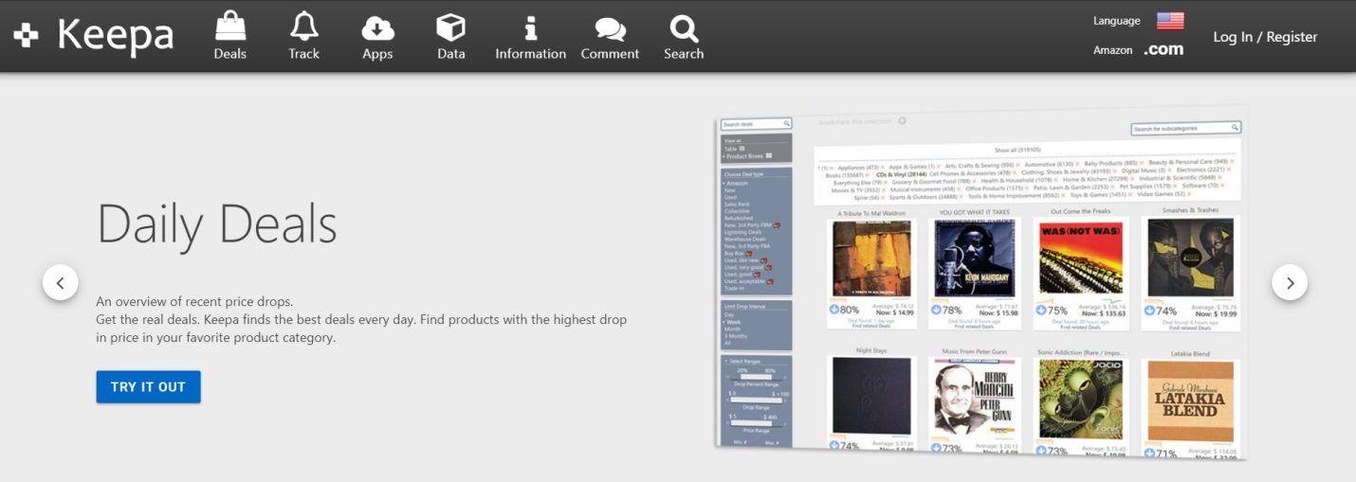Click the Drop Percent Range slider in preview
Screen dimensions: 1356x482
pyautogui.click(x=756, y=377)
